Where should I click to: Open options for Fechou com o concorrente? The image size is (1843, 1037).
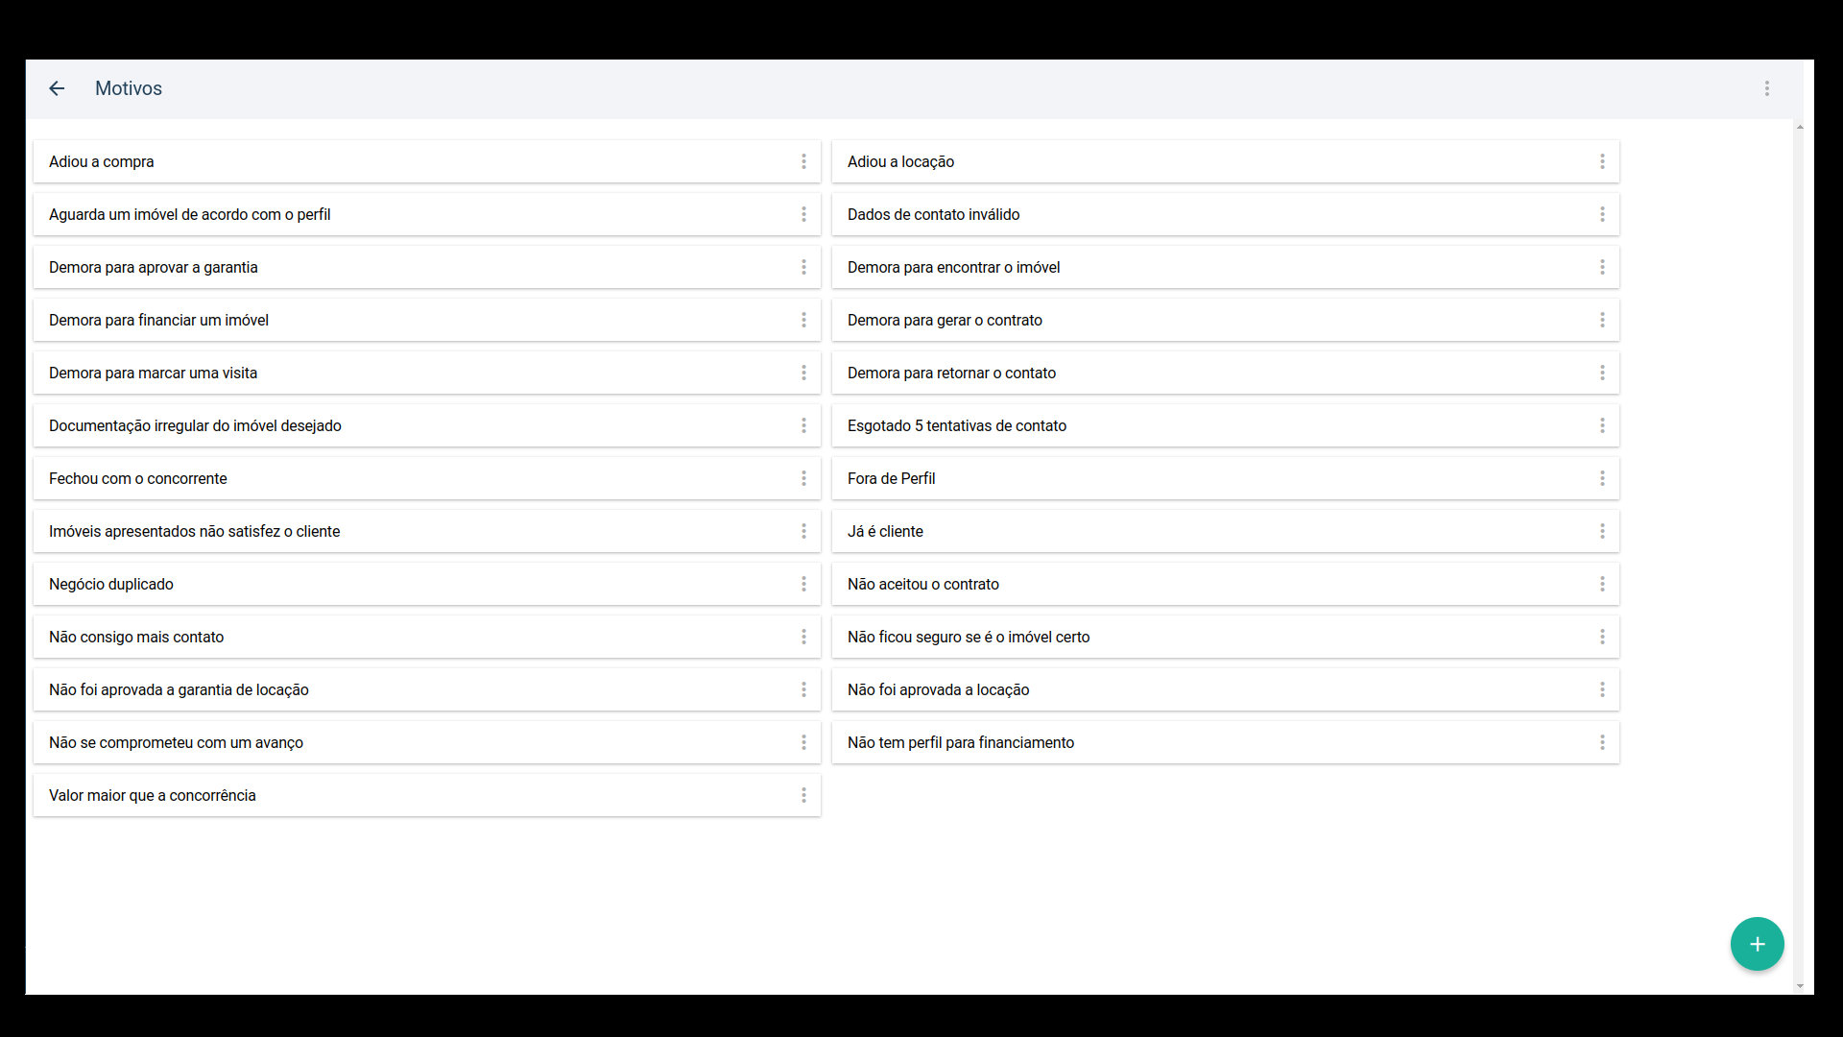[x=803, y=478]
